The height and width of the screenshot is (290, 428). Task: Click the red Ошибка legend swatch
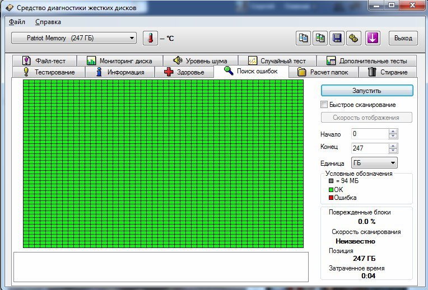coord(331,198)
